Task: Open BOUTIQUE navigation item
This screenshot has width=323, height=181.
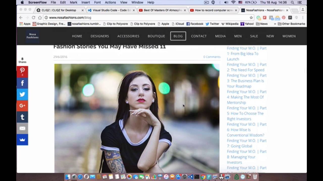Action: (156, 36)
